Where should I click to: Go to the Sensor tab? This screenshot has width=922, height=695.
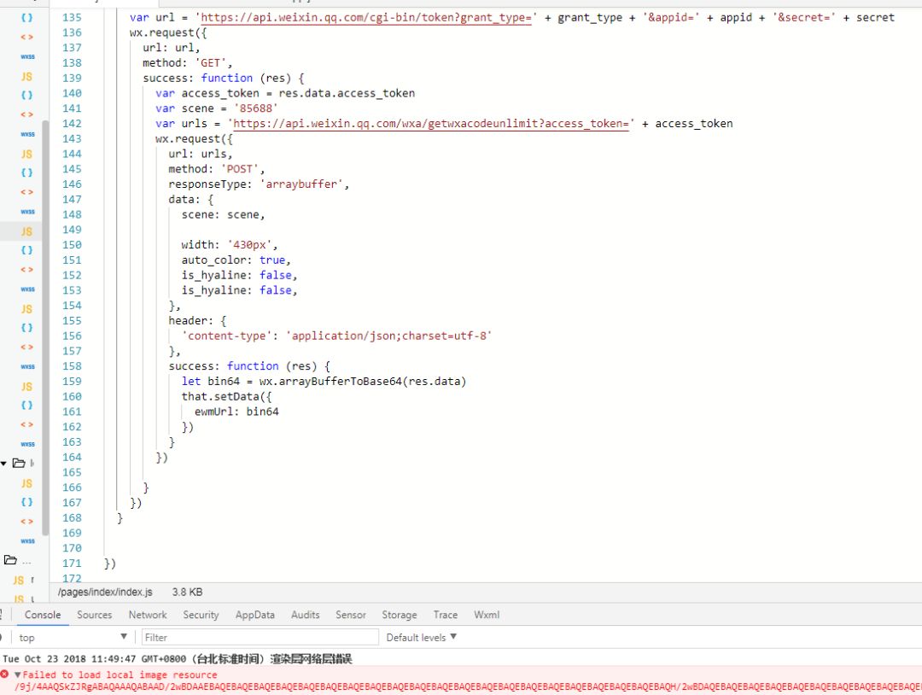click(x=351, y=615)
